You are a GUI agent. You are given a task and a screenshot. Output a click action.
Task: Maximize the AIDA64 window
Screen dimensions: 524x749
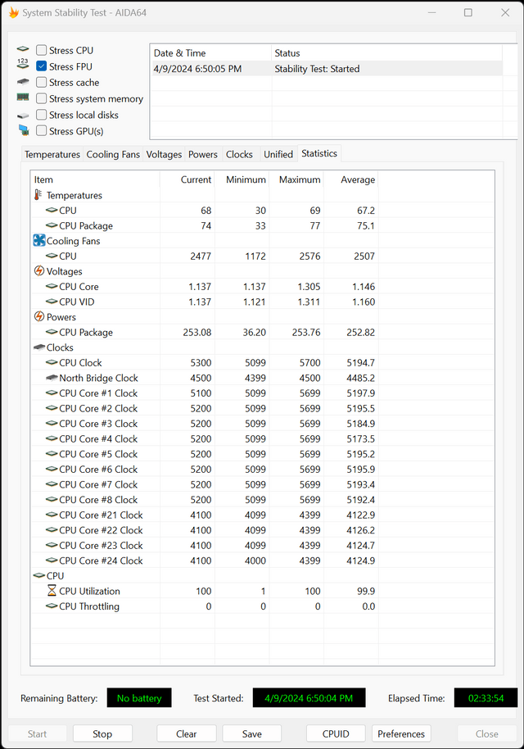pos(468,12)
